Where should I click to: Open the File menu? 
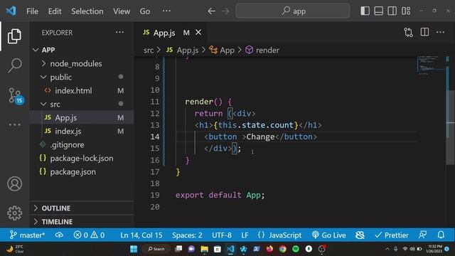click(32, 11)
